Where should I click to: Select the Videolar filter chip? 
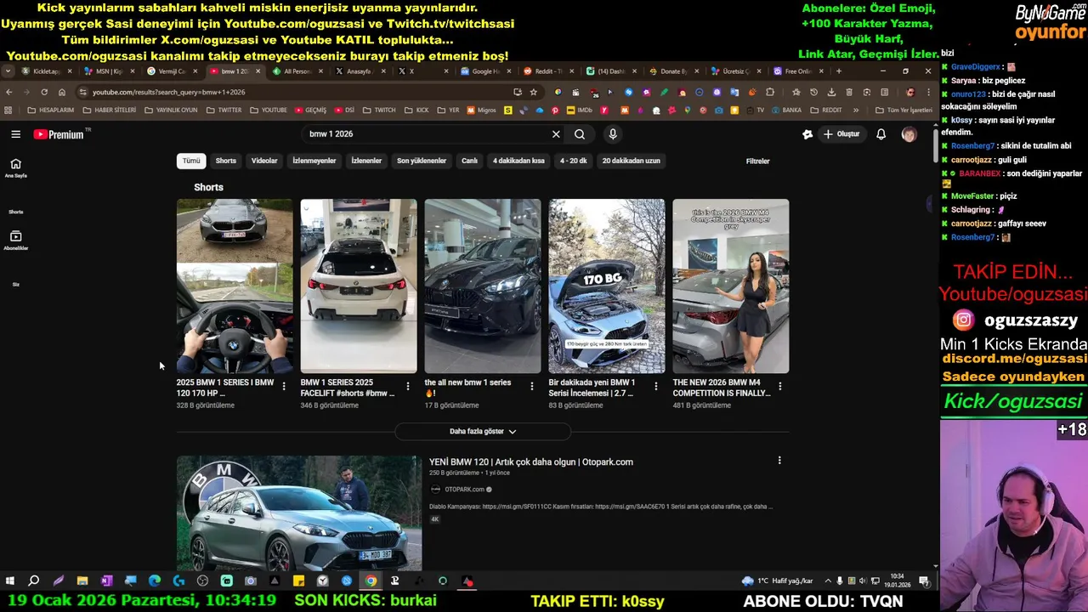point(264,161)
